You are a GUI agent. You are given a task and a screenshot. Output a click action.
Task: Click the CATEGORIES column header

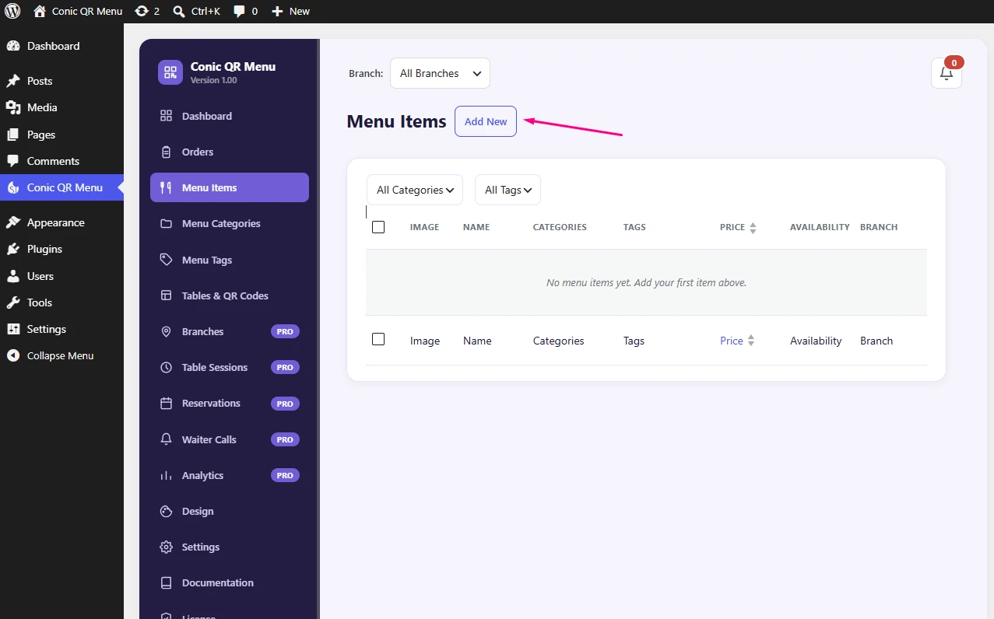click(x=560, y=227)
